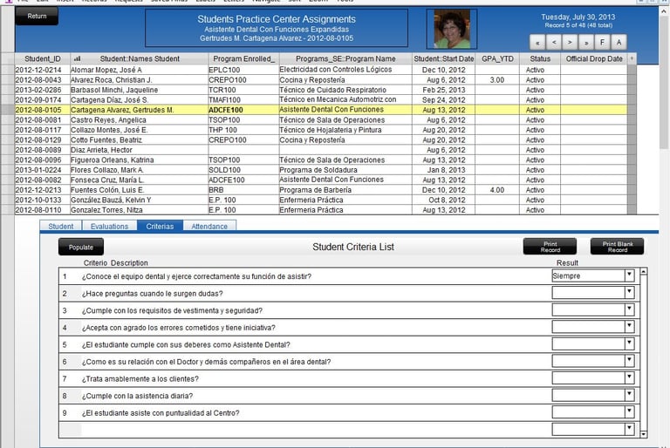
Task: Click the Programs_SE::Program Name column header
Action: (x=345, y=58)
